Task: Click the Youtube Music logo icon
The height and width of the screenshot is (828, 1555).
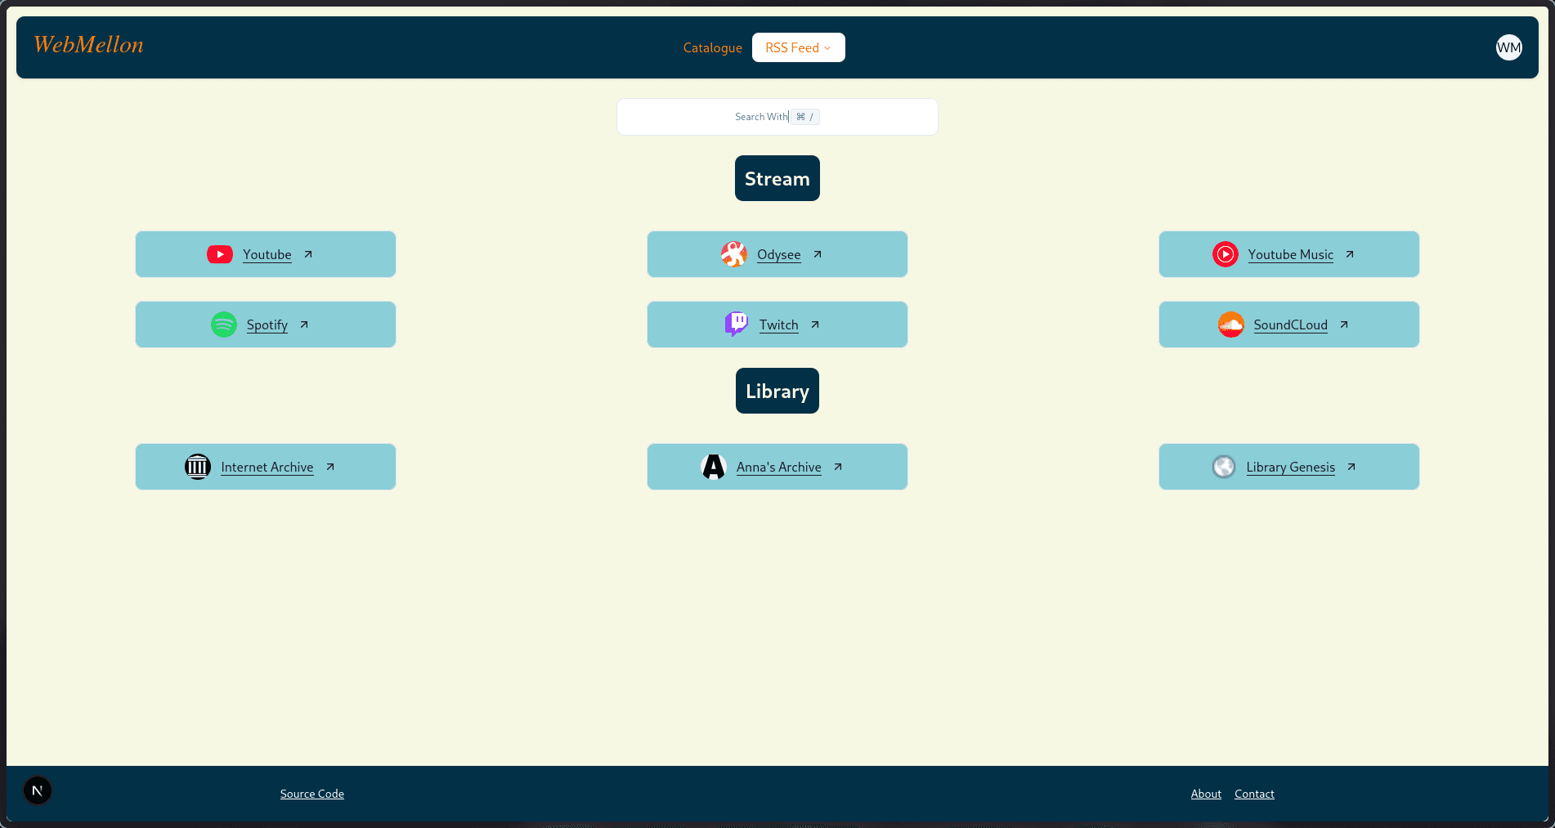Action: click(x=1226, y=254)
